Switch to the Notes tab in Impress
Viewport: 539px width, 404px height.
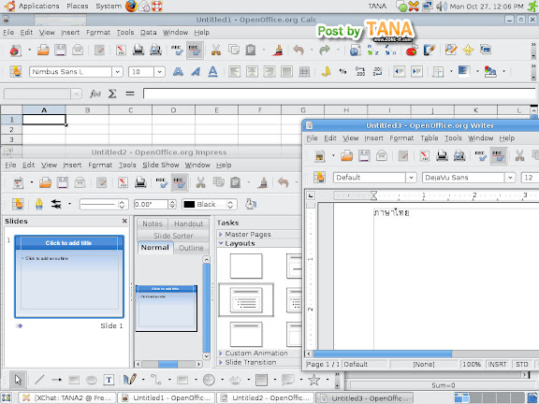[153, 224]
